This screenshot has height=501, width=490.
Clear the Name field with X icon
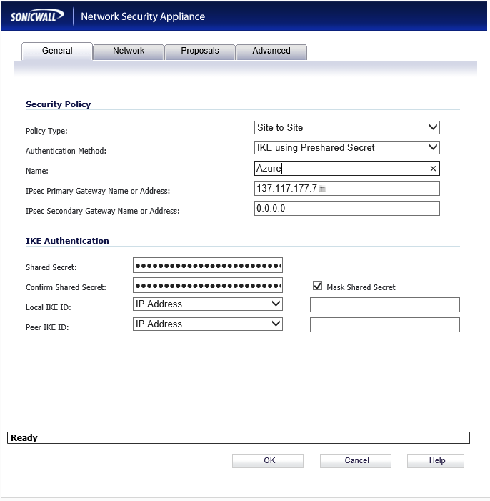(432, 169)
